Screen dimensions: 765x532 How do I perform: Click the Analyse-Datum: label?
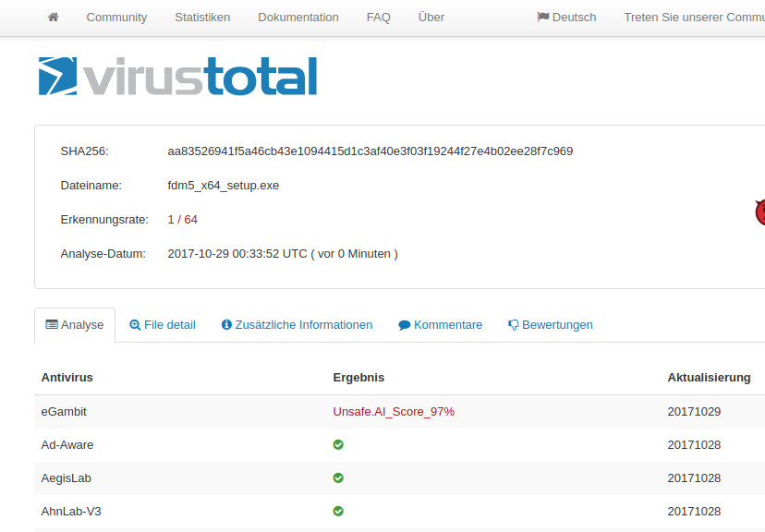pyautogui.click(x=103, y=254)
